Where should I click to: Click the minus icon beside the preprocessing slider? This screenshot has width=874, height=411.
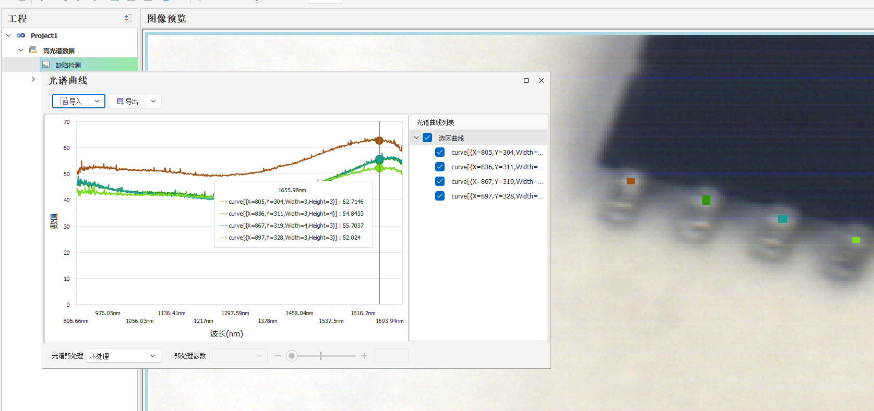tap(278, 356)
